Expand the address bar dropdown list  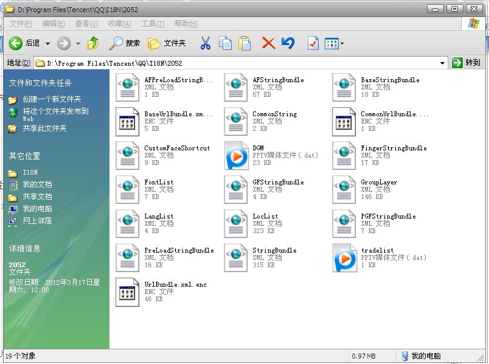tap(442, 63)
